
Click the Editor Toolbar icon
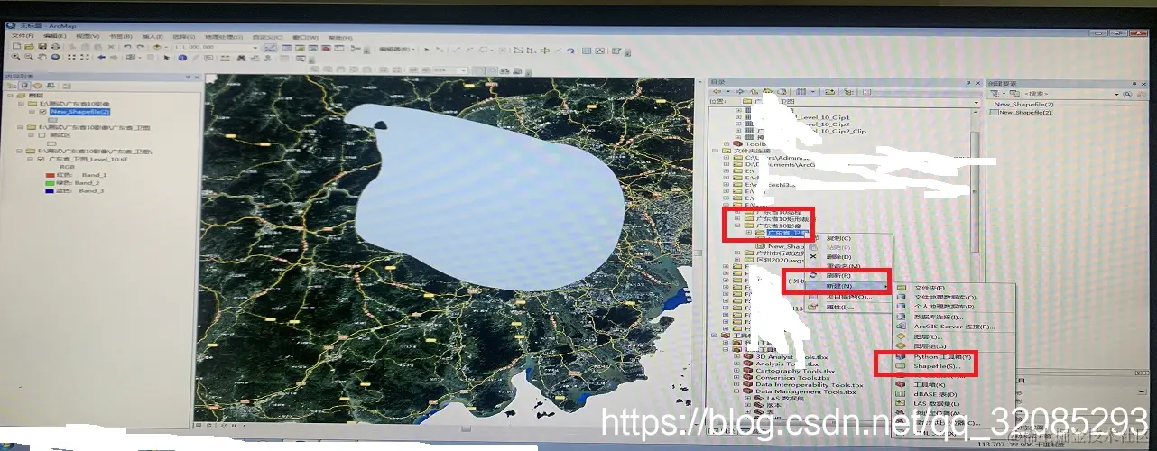pyautogui.click(x=271, y=47)
